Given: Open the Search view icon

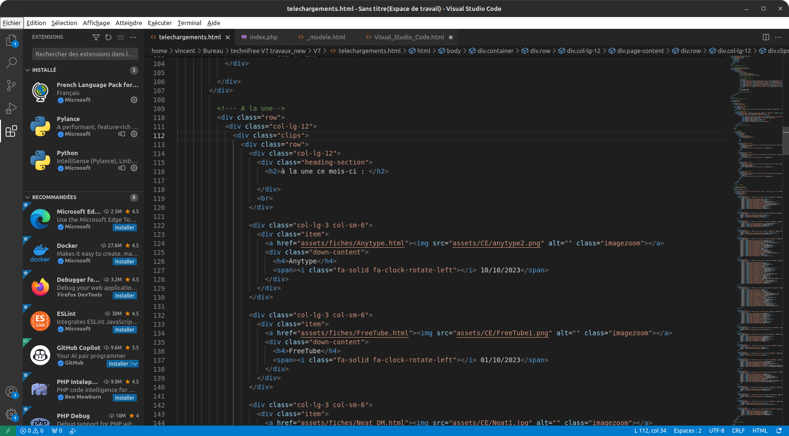Looking at the screenshot, I should pos(11,62).
